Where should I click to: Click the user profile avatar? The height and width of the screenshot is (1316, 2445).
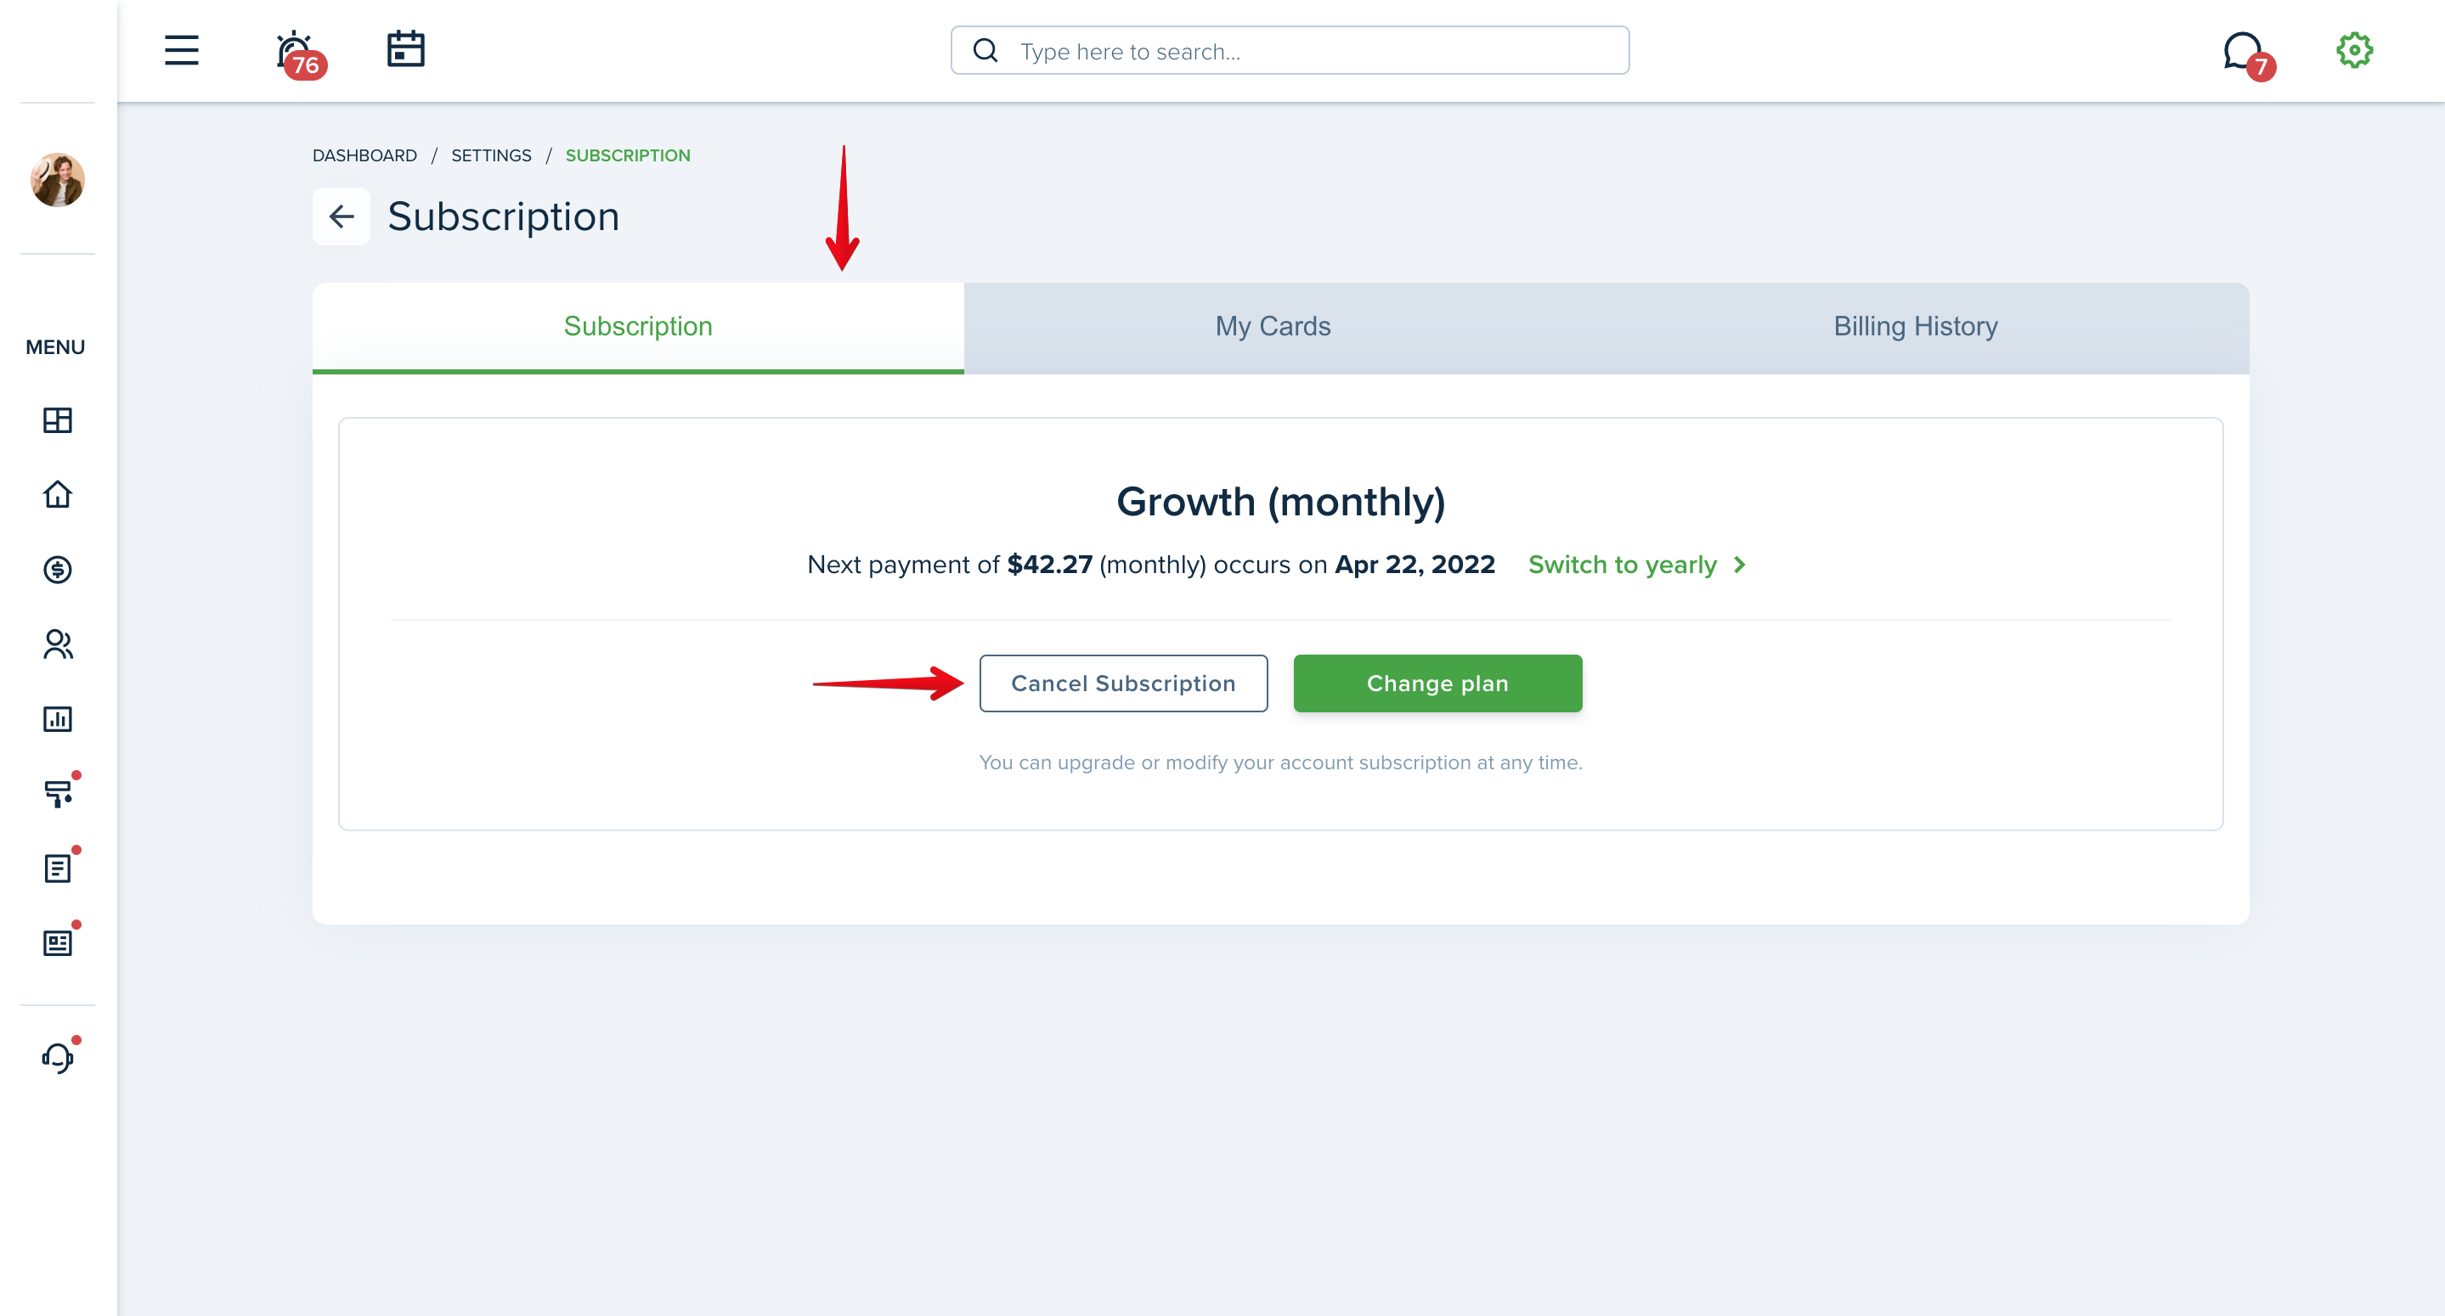58,179
